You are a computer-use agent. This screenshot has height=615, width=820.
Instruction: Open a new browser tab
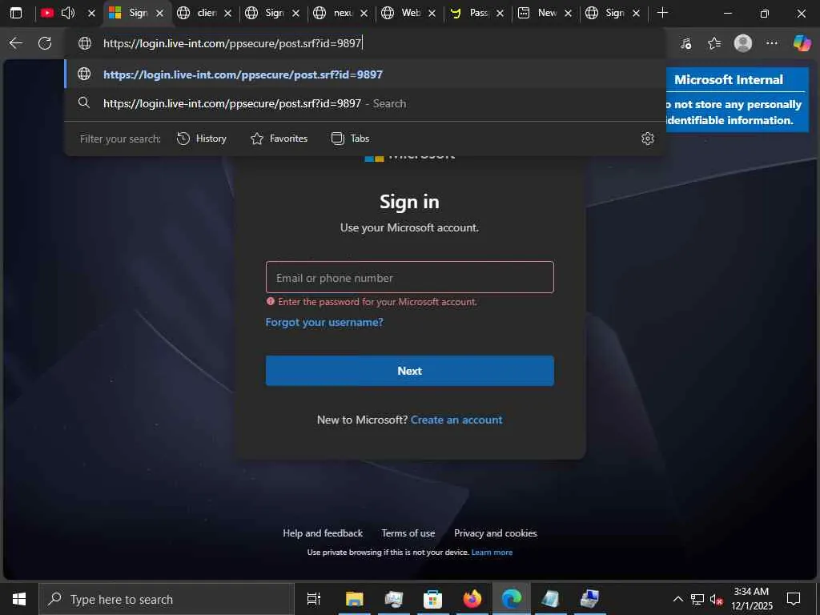point(662,13)
